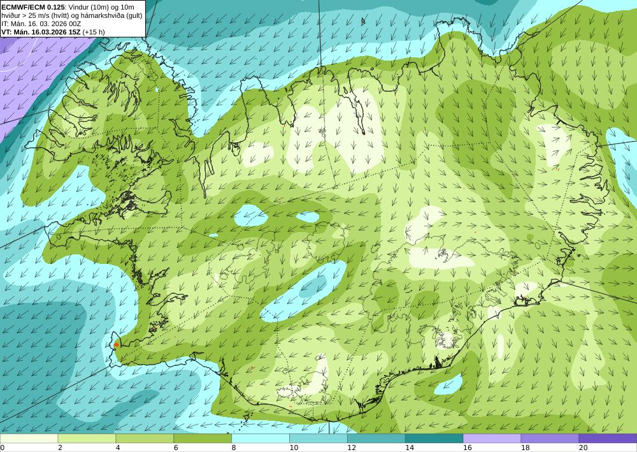Click the legend scale label "14"
Screen dimensions: 637x452
click(410, 448)
